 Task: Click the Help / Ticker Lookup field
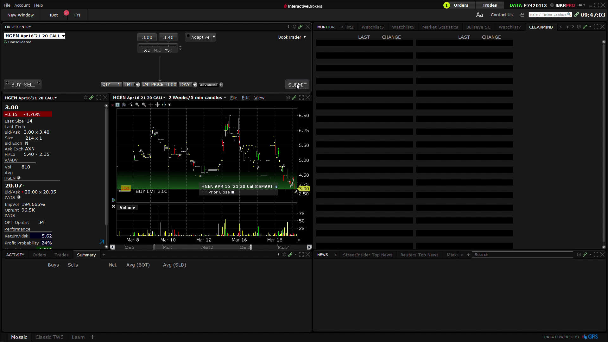point(550,15)
